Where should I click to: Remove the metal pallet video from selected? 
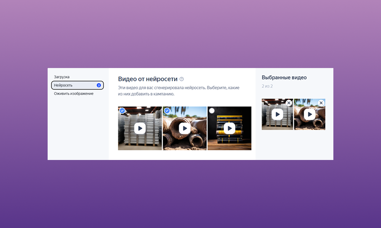pos(289,103)
